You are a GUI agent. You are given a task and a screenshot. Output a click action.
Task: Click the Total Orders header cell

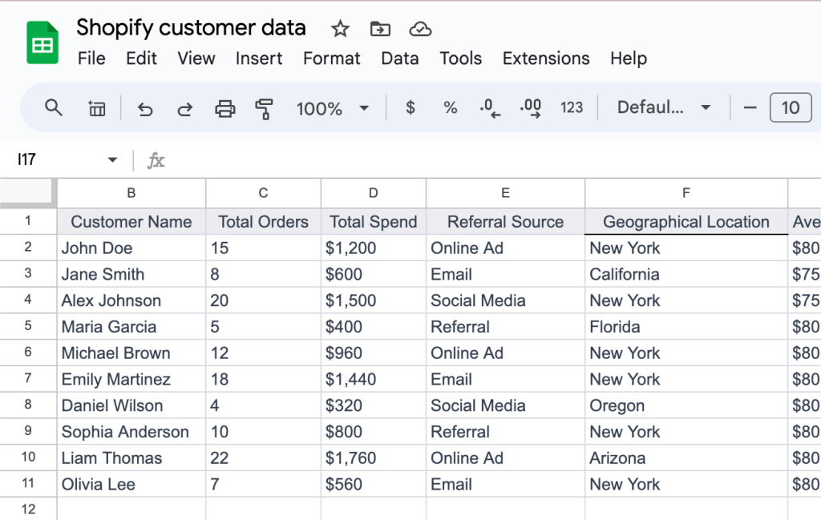click(263, 221)
